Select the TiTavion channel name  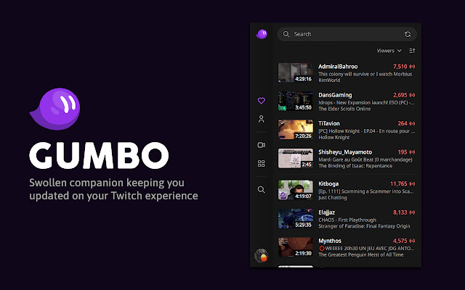[329, 123]
